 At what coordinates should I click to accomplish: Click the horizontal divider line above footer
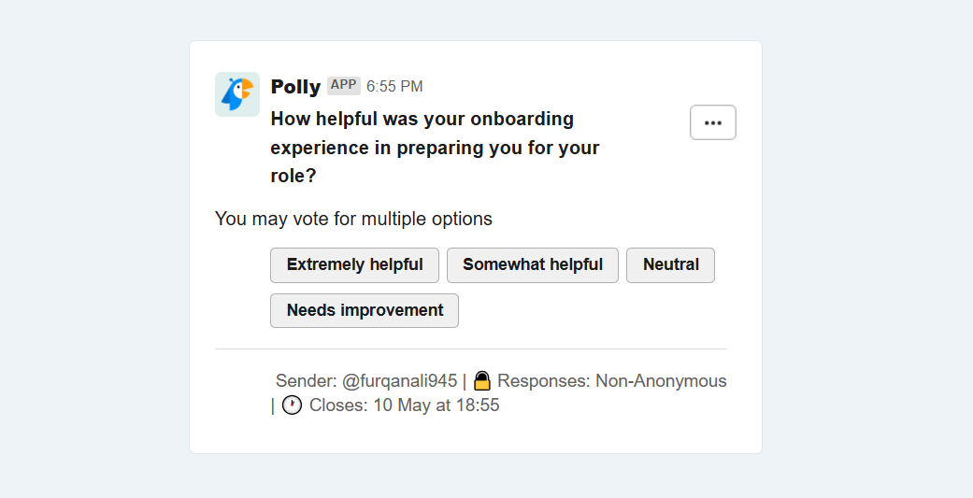click(471, 349)
